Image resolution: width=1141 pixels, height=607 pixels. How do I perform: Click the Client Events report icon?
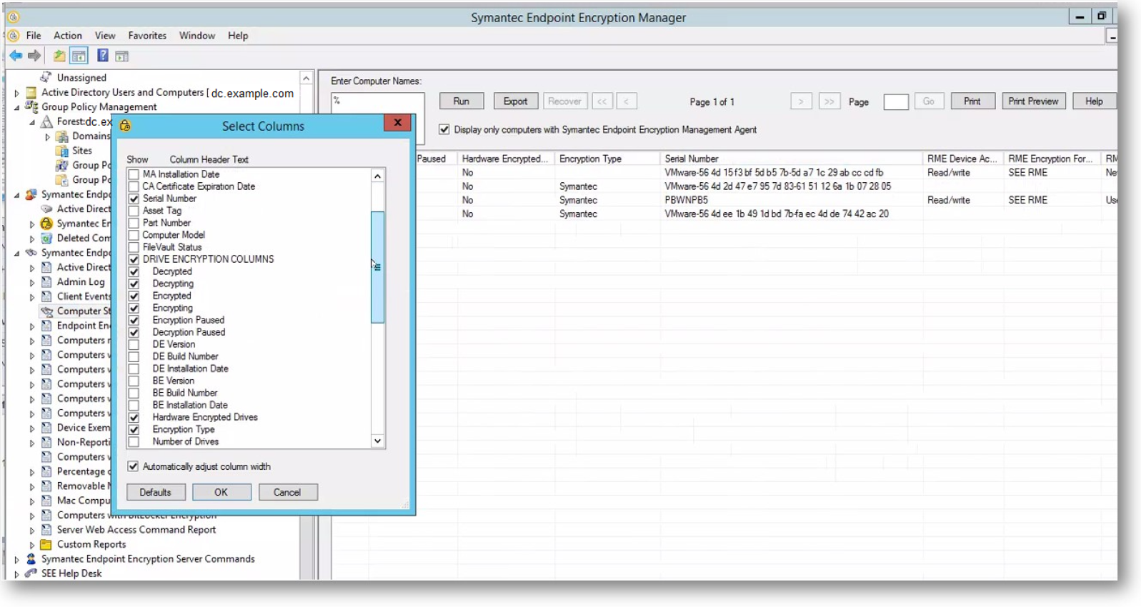46,296
